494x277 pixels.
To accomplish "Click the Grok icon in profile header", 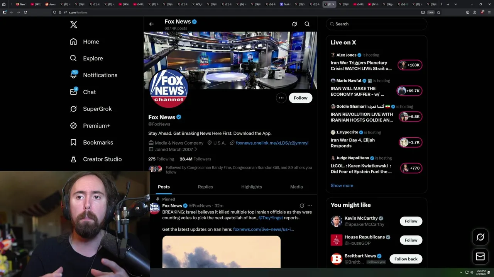I will tap(294, 24).
